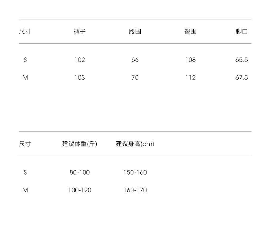This screenshot has height=232, width=270.
Task: Select the 建议体重(斤) column header
Action: [x=80, y=144]
